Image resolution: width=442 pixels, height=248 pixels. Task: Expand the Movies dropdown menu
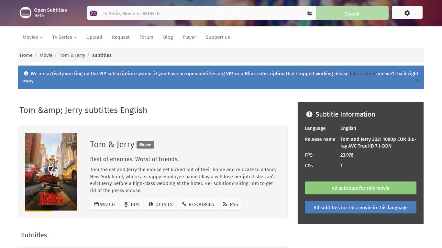(x=32, y=37)
